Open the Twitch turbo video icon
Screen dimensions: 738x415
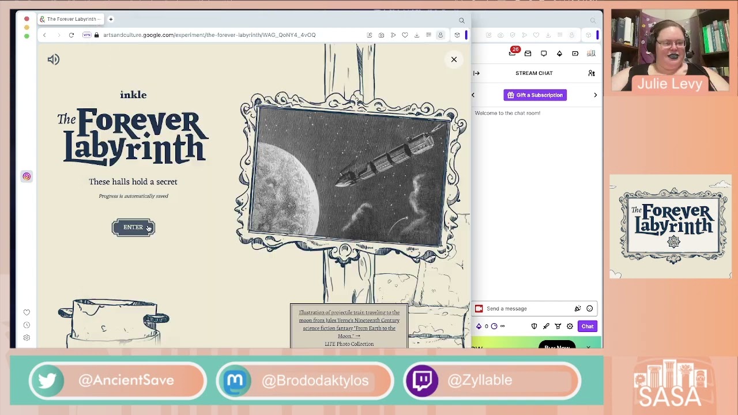pos(575,54)
